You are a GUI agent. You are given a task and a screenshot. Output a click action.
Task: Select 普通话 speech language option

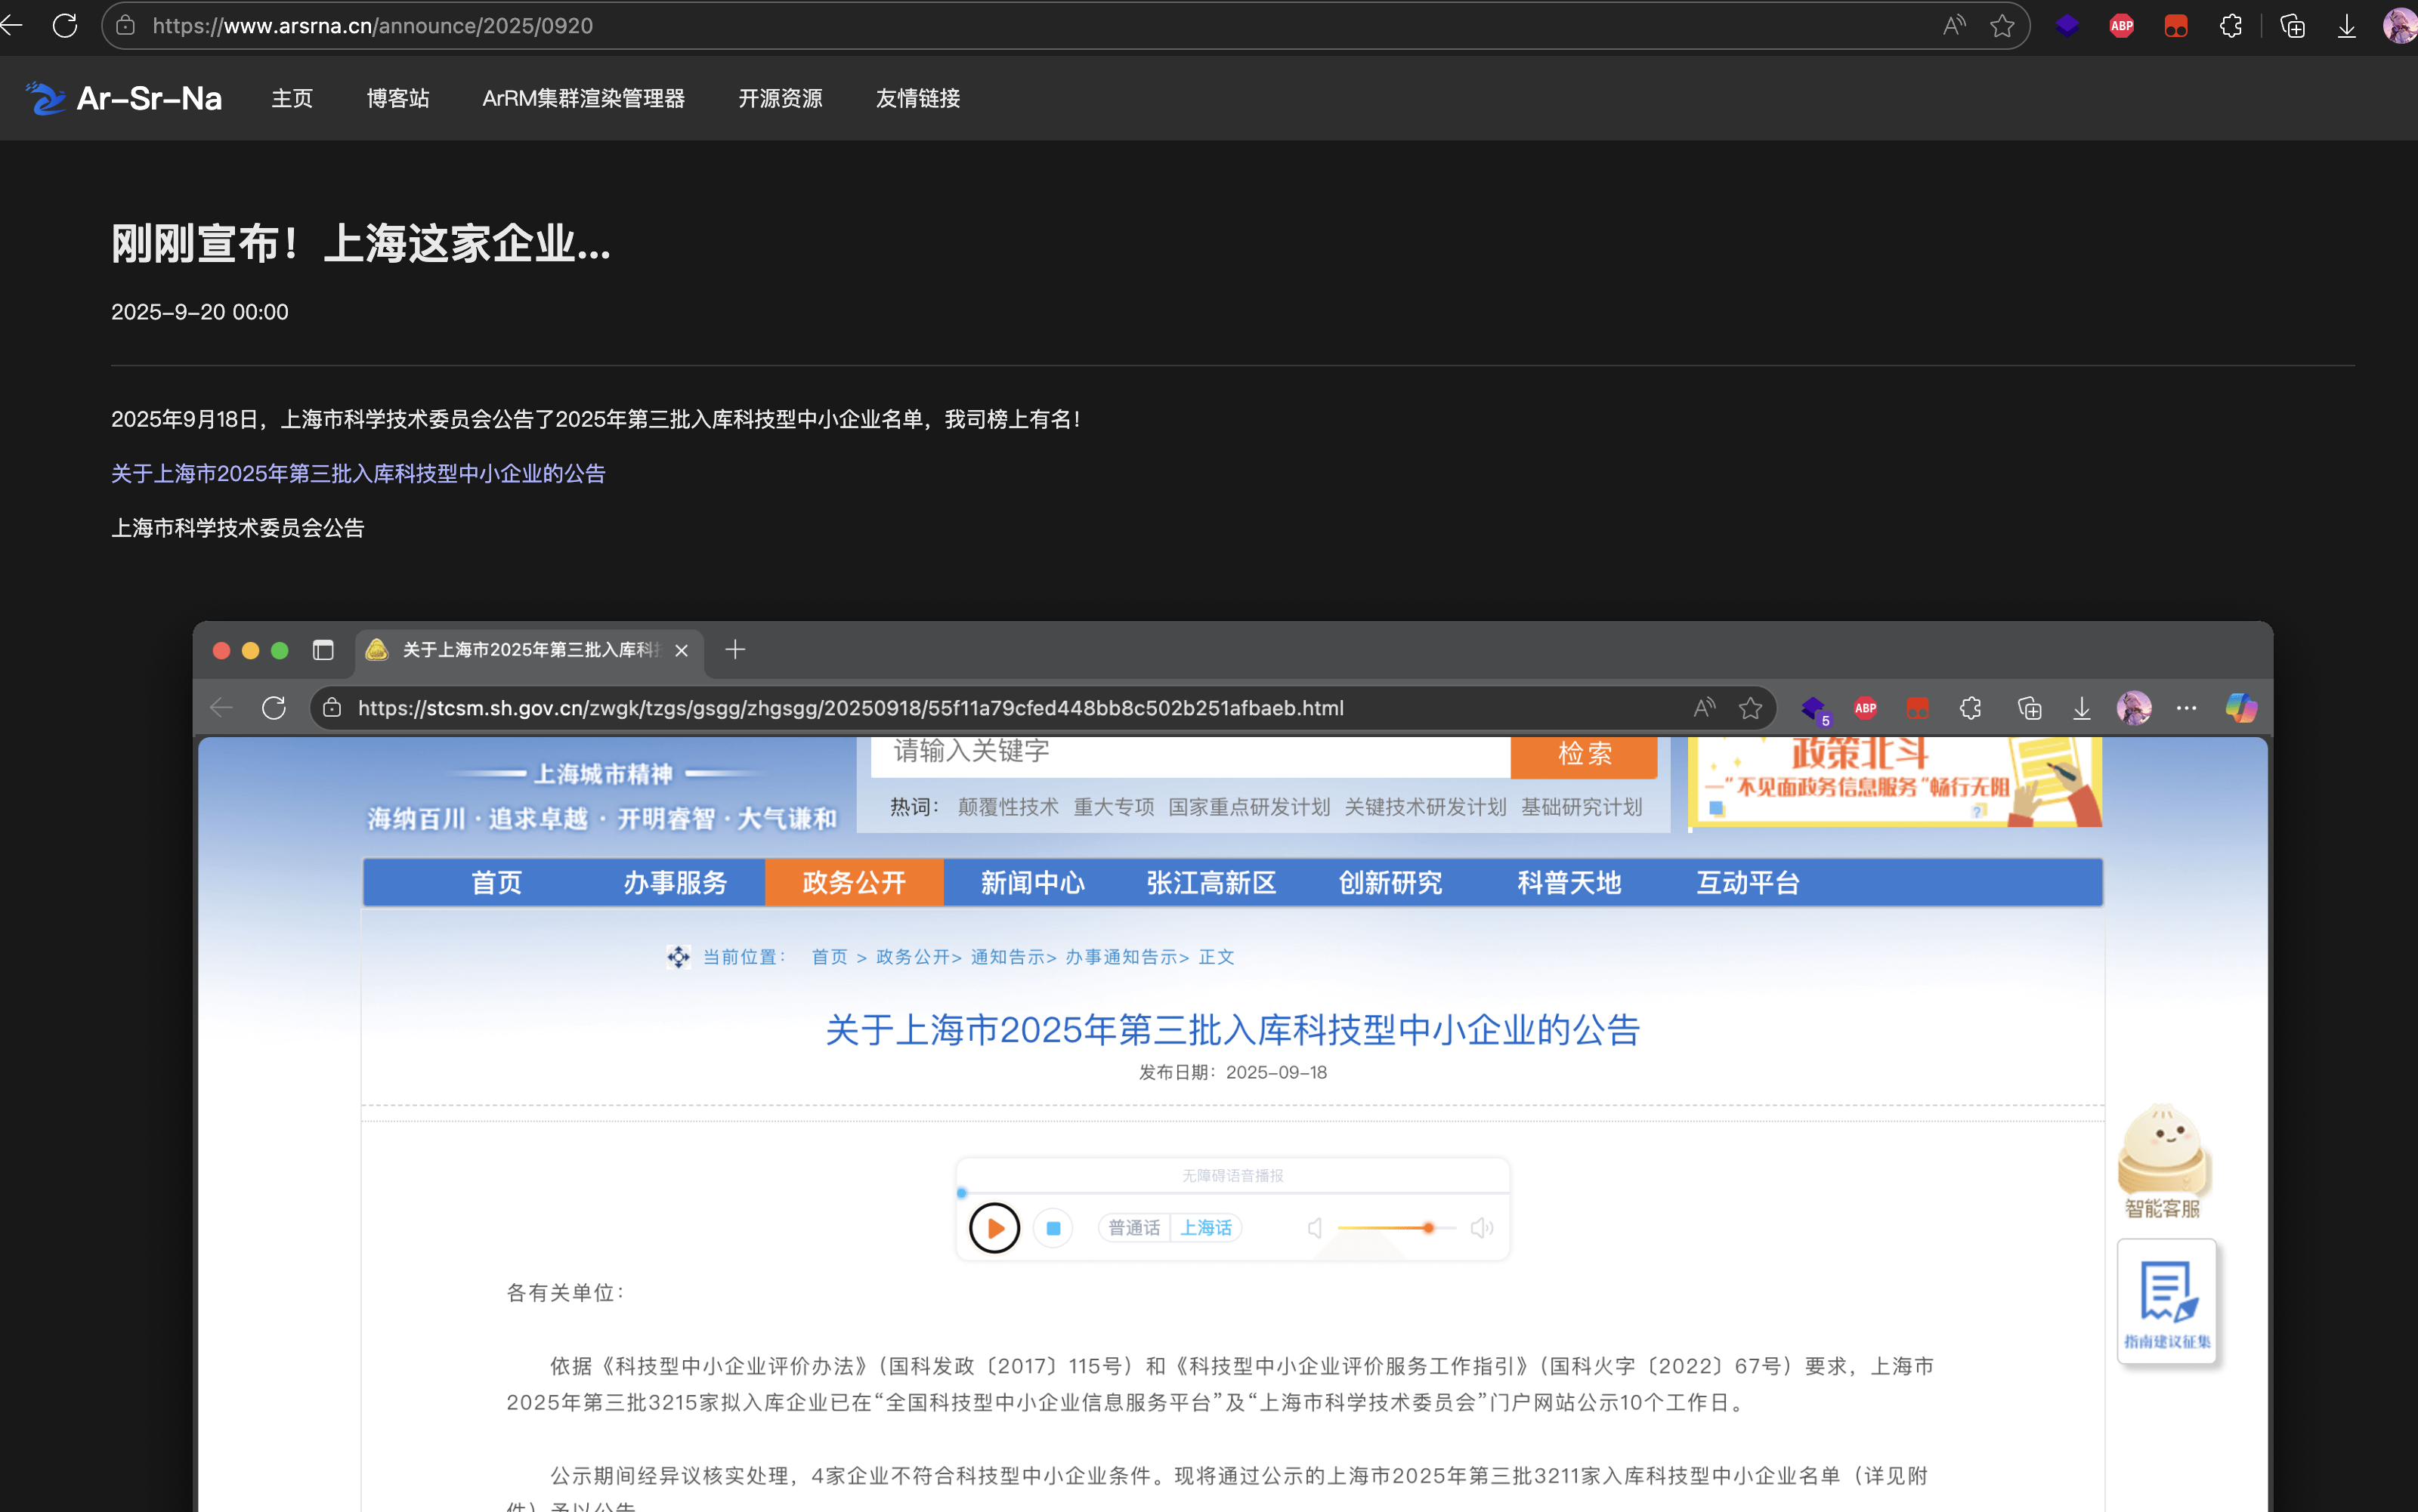pyautogui.click(x=1133, y=1228)
